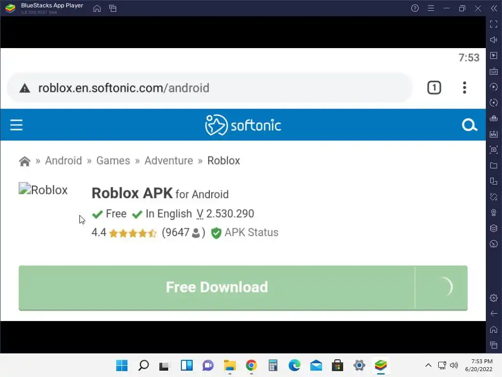This screenshot has height=377, width=502.
Task: Open keyboard controls icon in sidebar
Action: click(x=494, y=71)
